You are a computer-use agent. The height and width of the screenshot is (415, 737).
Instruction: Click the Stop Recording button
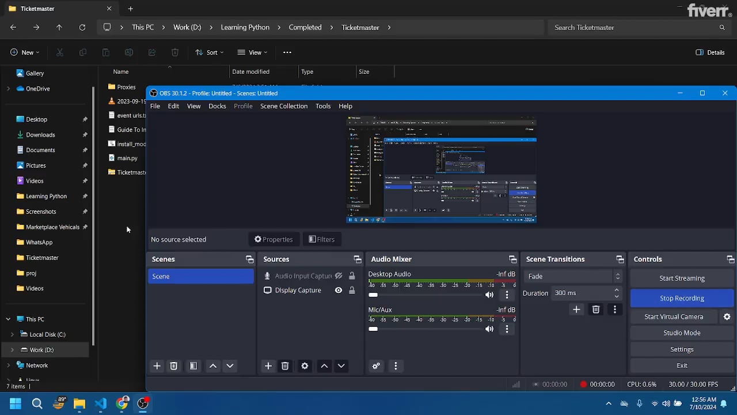point(682,298)
